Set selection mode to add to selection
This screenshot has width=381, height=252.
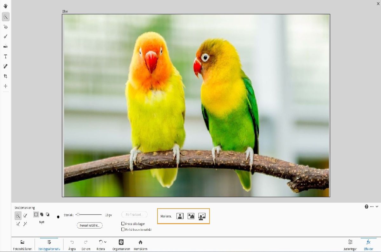click(42, 215)
